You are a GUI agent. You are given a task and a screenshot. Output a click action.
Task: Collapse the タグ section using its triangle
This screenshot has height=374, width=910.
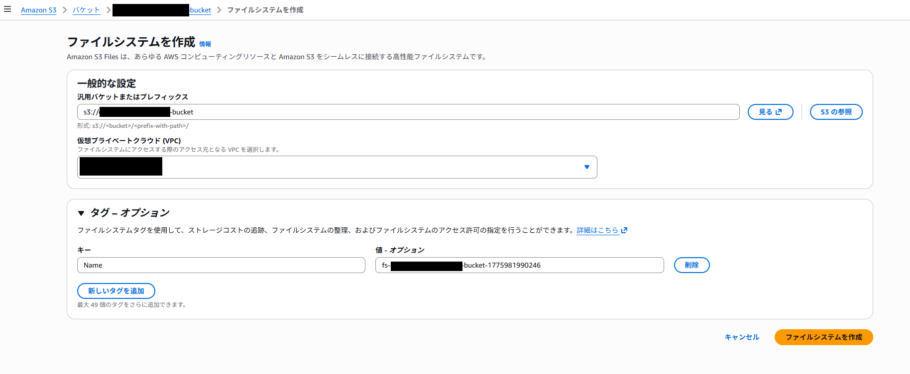click(81, 213)
